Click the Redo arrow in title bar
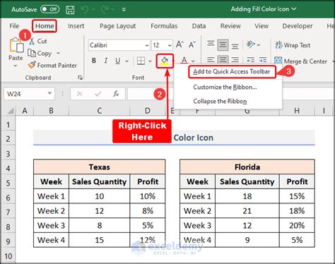This screenshot has height=264, width=335. 105,9
